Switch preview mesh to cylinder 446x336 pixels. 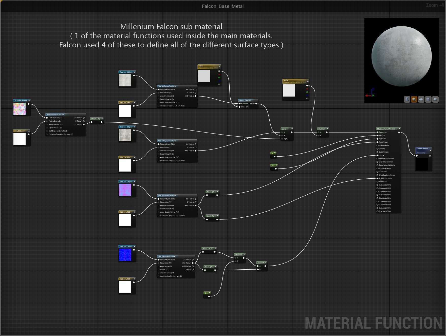[407, 99]
